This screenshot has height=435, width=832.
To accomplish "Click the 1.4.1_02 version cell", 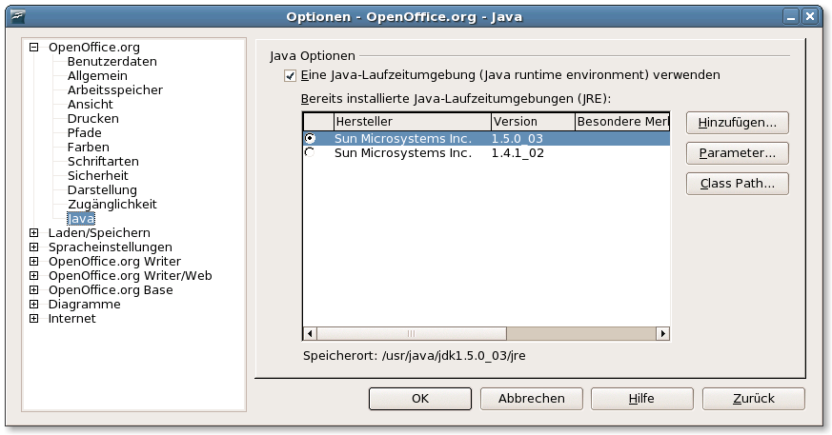I will [x=517, y=153].
